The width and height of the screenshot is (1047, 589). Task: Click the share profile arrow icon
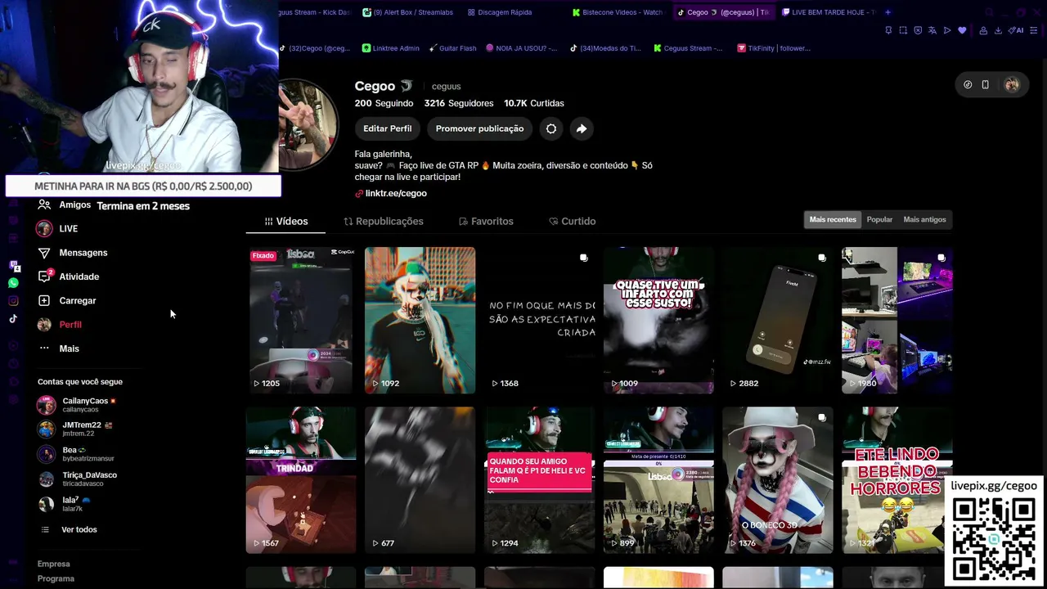pos(581,128)
